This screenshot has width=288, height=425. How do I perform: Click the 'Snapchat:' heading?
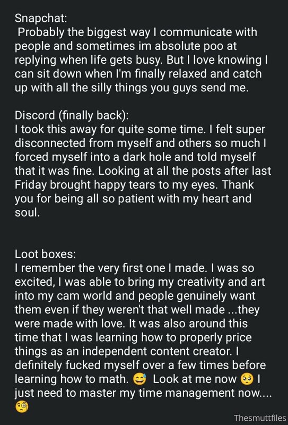point(41,18)
